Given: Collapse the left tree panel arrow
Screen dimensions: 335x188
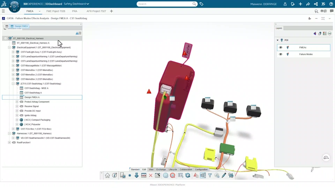Looking at the screenshot, I should [x=81, y=24].
